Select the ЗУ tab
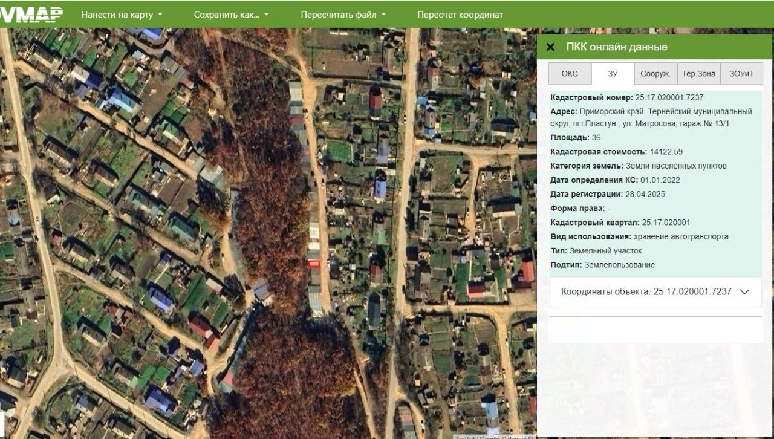774x439 pixels. coord(613,74)
